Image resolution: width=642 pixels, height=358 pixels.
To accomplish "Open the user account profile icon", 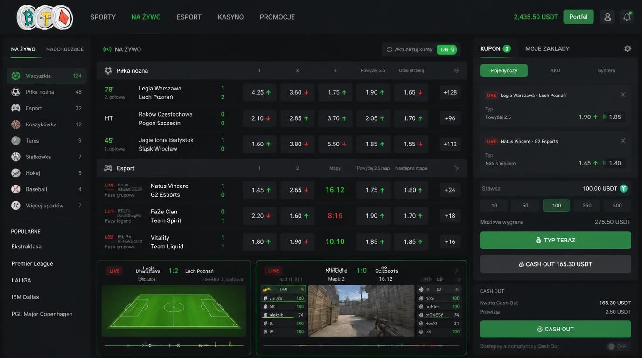I will (x=607, y=17).
